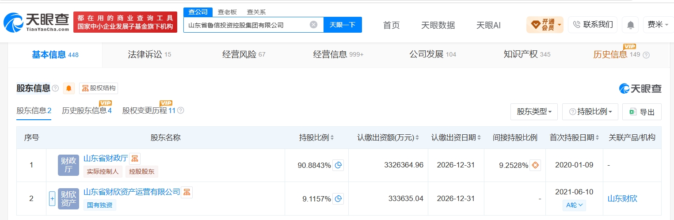Open structure icon beside 山东省财政厅
The image size is (674, 220).
(x=135, y=159)
